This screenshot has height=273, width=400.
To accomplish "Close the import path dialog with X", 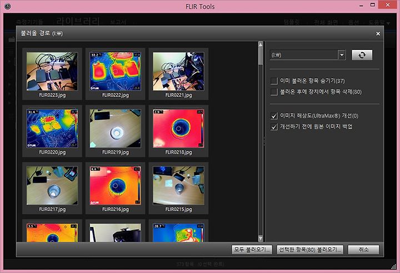I will [x=378, y=34].
